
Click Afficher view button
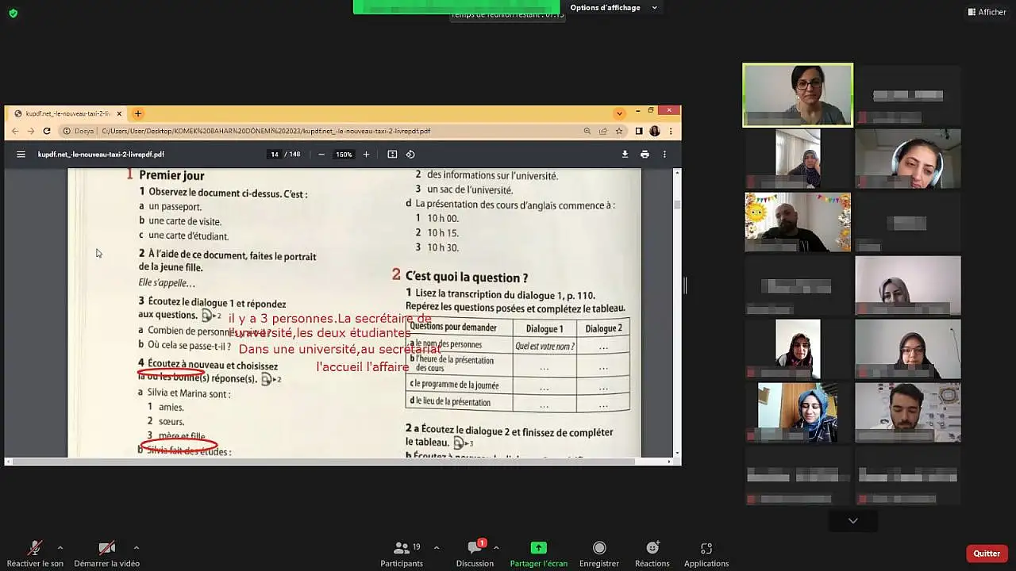tap(987, 12)
